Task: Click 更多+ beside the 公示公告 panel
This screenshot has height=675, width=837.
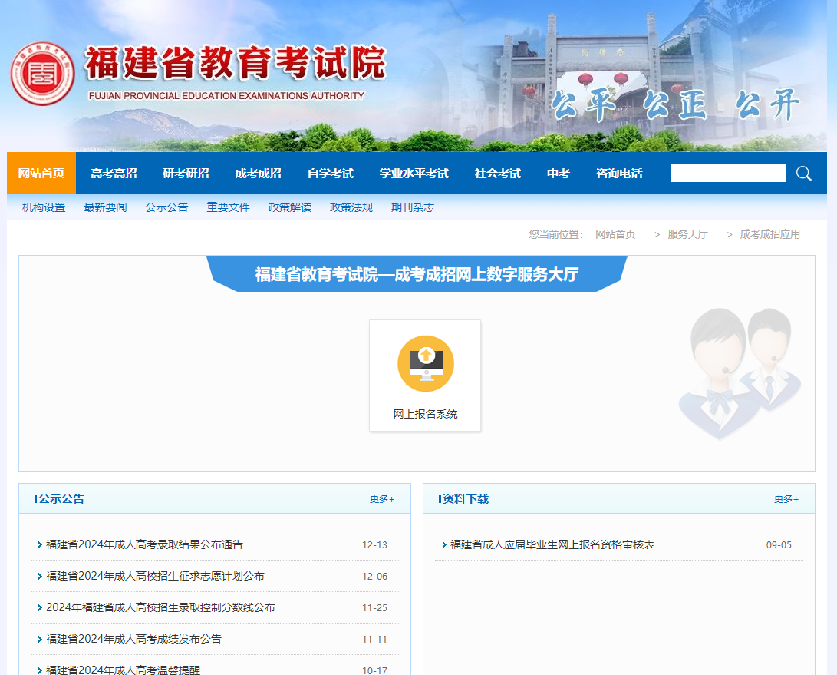Action: (x=381, y=498)
